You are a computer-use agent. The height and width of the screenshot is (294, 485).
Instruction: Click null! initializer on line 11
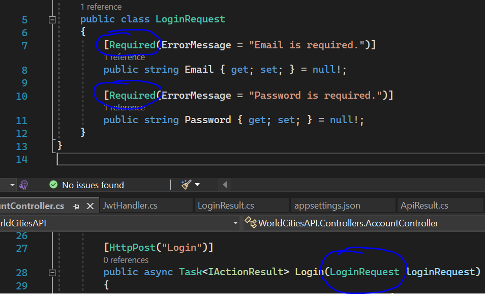(x=344, y=120)
